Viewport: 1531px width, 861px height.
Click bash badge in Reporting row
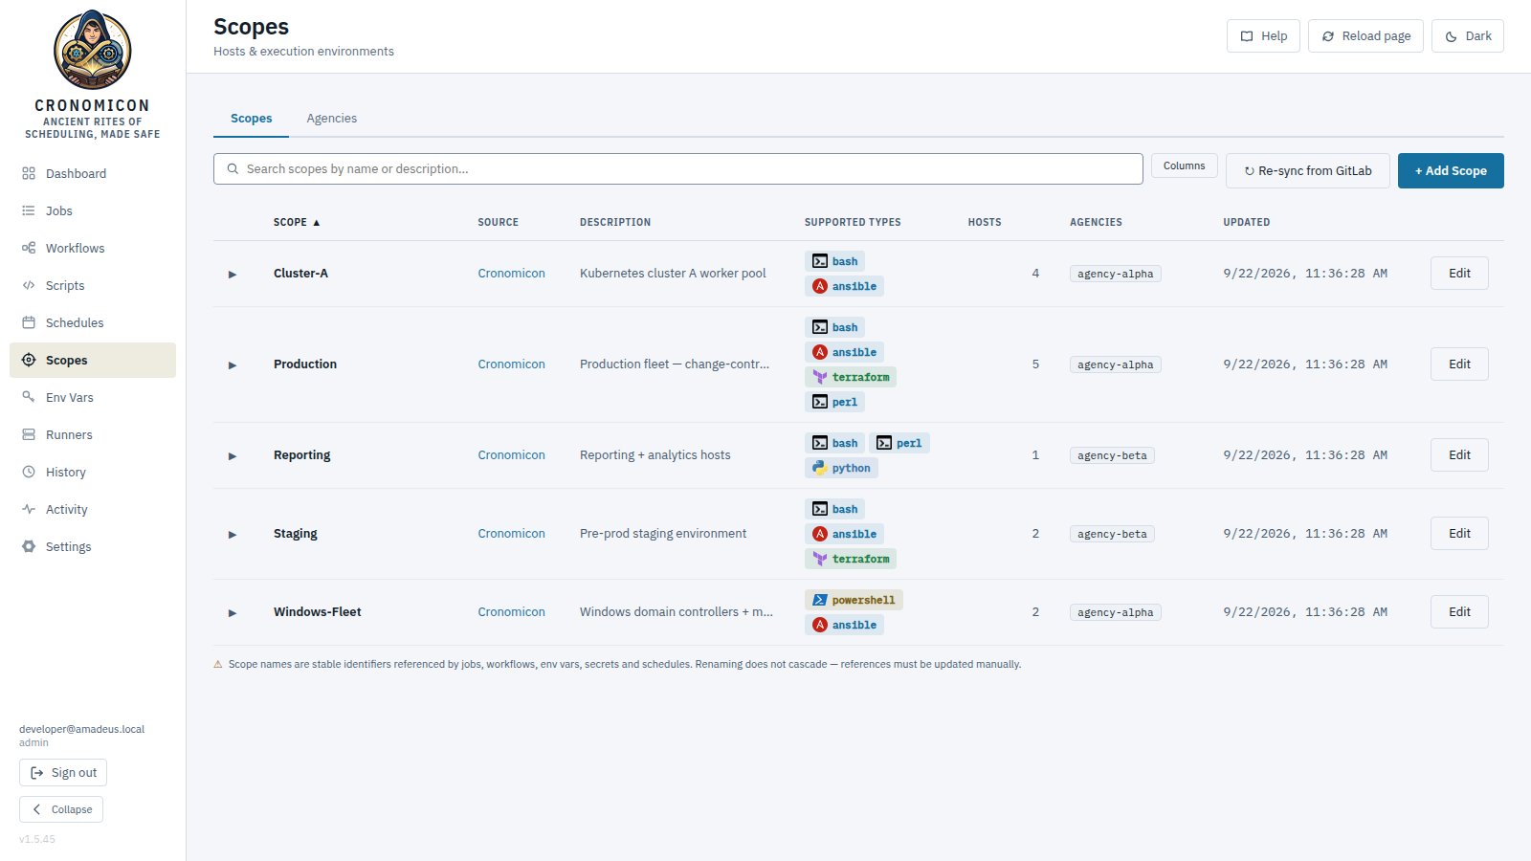(x=834, y=443)
